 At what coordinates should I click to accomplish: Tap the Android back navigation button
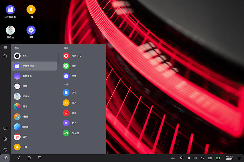19,158
